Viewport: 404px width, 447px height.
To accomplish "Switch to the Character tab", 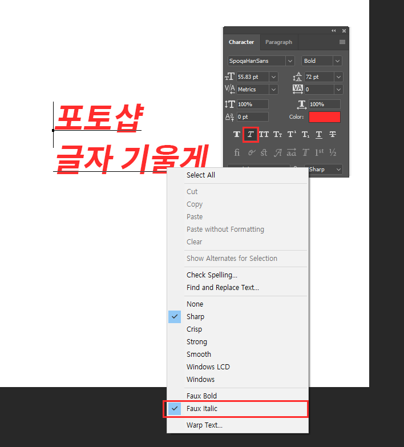I will click(x=241, y=42).
